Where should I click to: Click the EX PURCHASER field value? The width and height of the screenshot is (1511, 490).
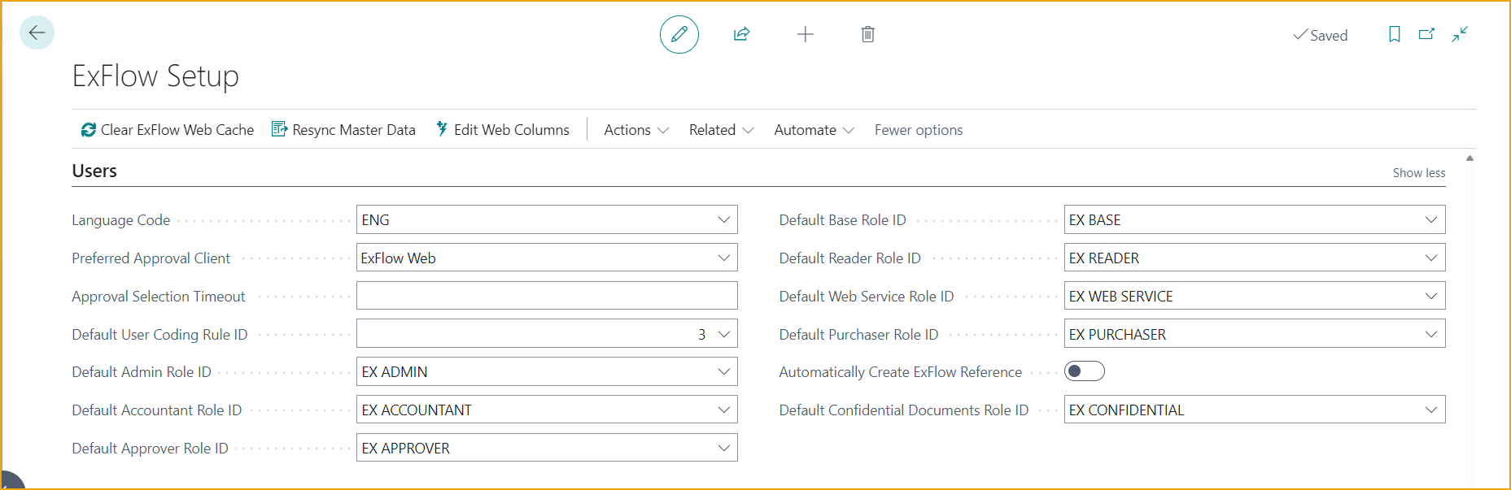click(x=1117, y=335)
